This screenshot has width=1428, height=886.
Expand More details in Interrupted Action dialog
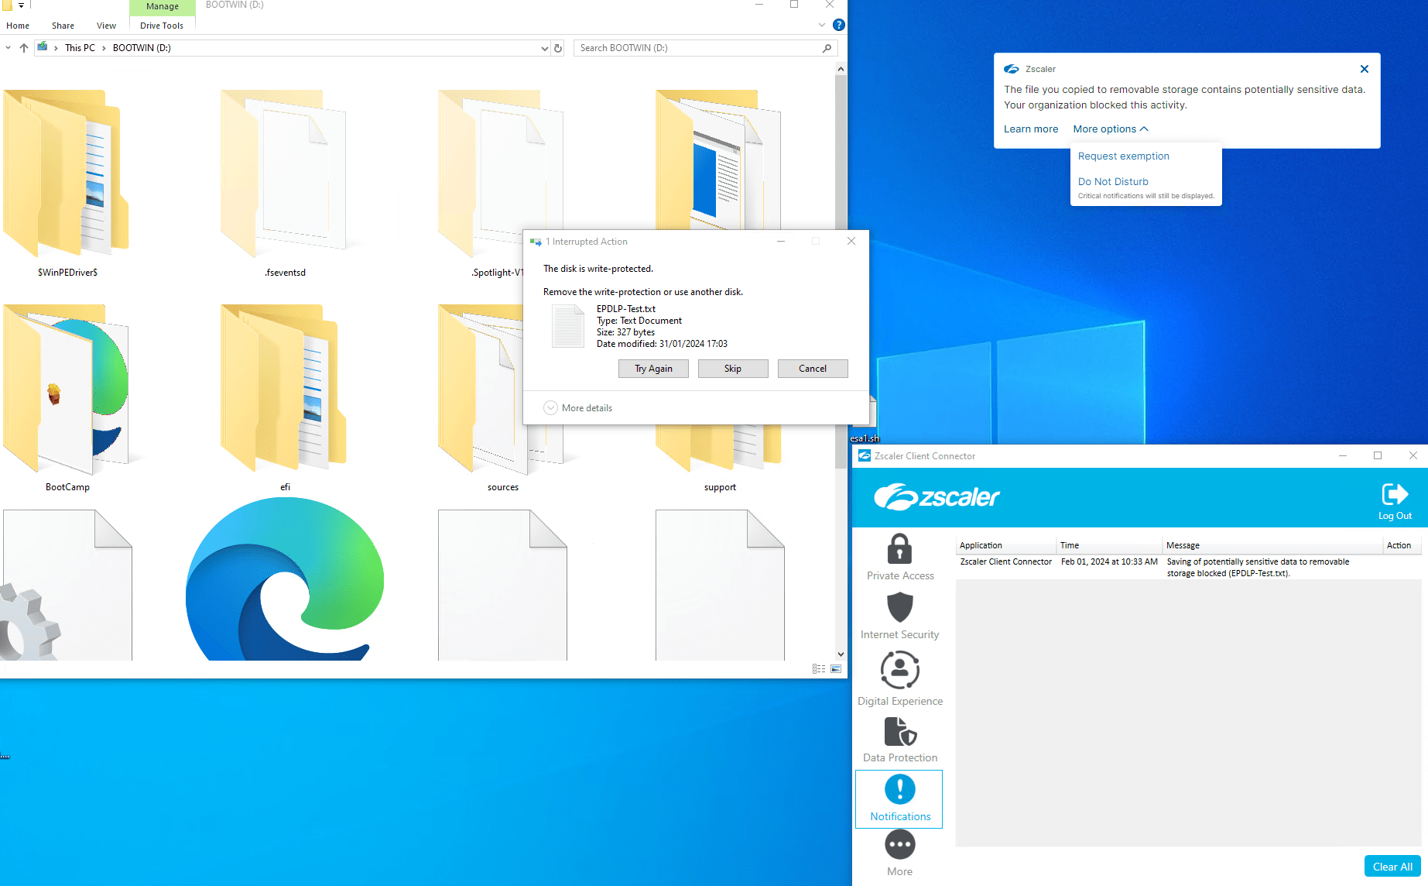578,408
